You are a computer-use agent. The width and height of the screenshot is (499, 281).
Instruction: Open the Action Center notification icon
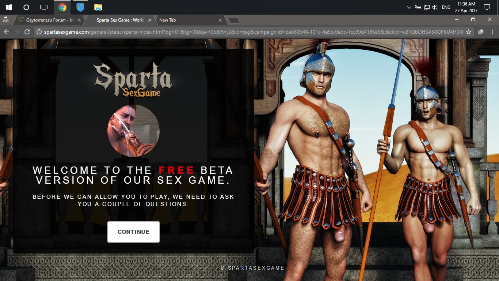point(487,7)
